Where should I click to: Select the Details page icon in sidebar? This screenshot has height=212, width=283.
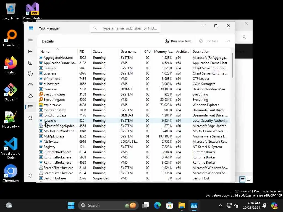click(30, 107)
